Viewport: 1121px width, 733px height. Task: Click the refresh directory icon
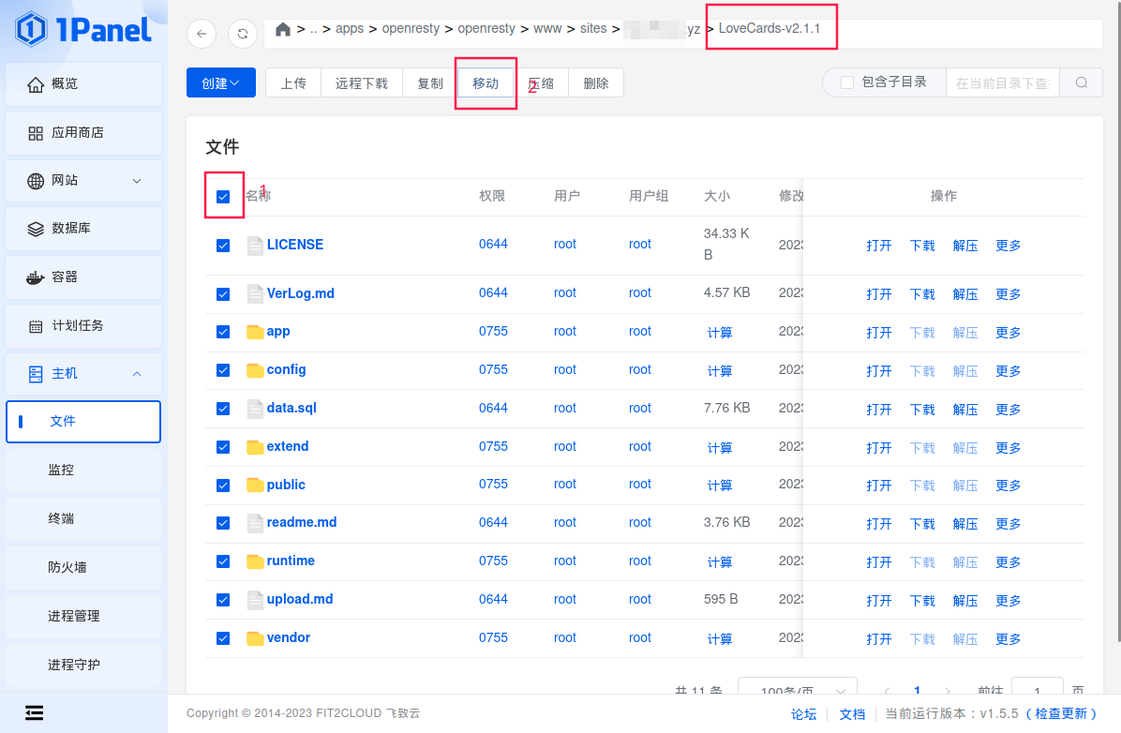pyautogui.click(x=243, y=34)
